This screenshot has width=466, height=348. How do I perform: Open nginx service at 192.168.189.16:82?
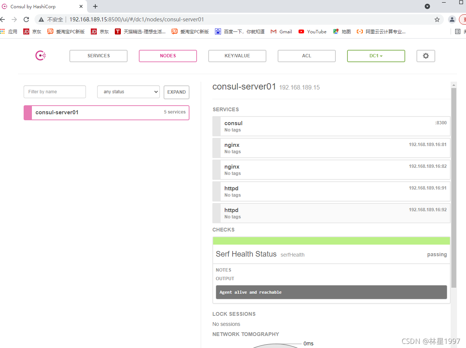(x=331, y=170)
